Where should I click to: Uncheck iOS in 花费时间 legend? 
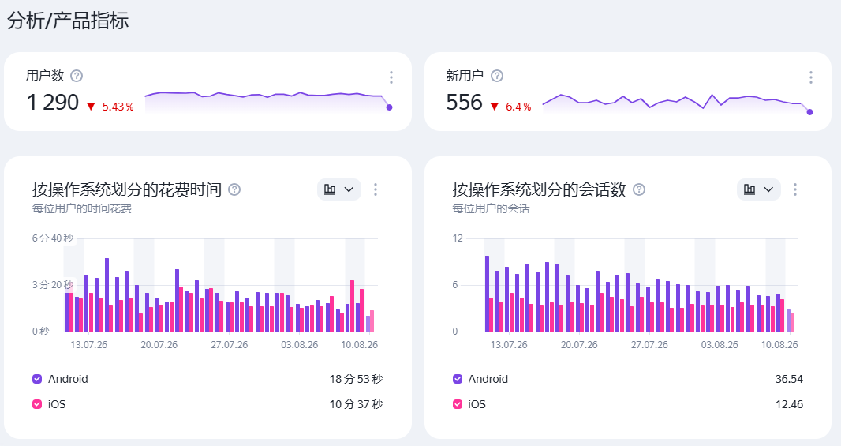37,404
